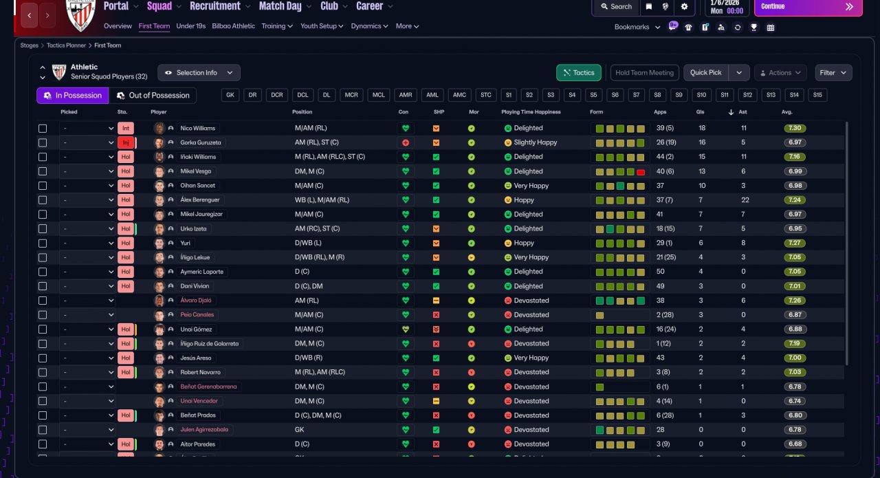
Task: Open the Picked dropdown for Dani Vivian
Action: click(x=87, y=286)
